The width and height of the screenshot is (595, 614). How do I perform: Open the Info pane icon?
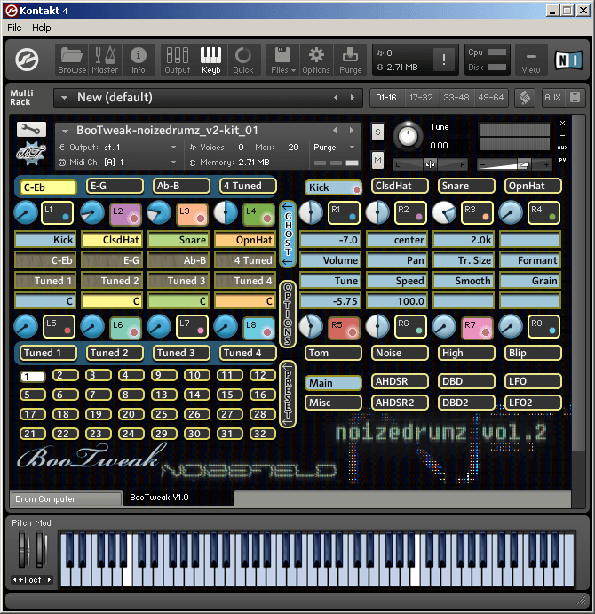[x=138, y=59]
